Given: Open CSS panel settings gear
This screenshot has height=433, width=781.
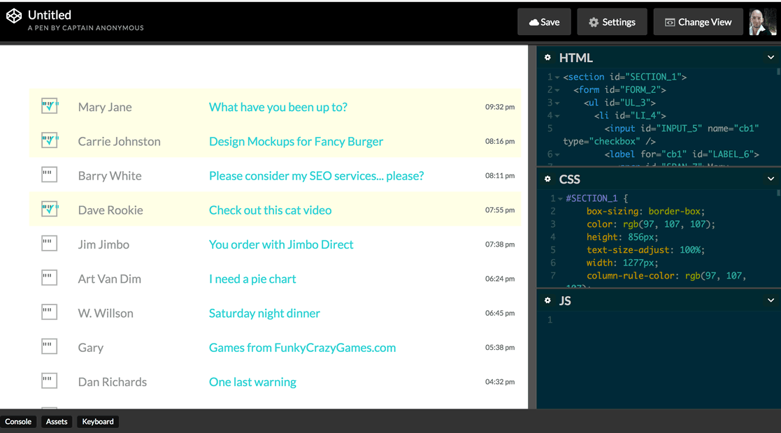Looking at the screenshot, I should (547, 179).
